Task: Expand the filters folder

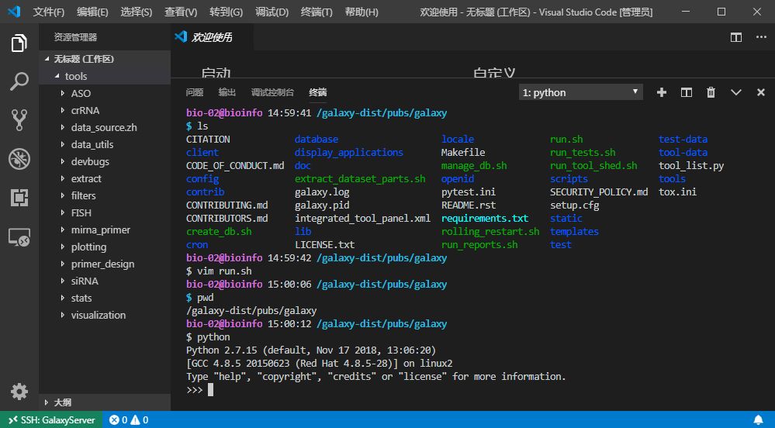Action: [105, 195]
